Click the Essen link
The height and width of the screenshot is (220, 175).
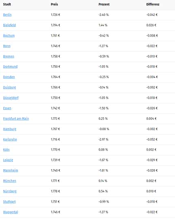(x=7, y=108)
